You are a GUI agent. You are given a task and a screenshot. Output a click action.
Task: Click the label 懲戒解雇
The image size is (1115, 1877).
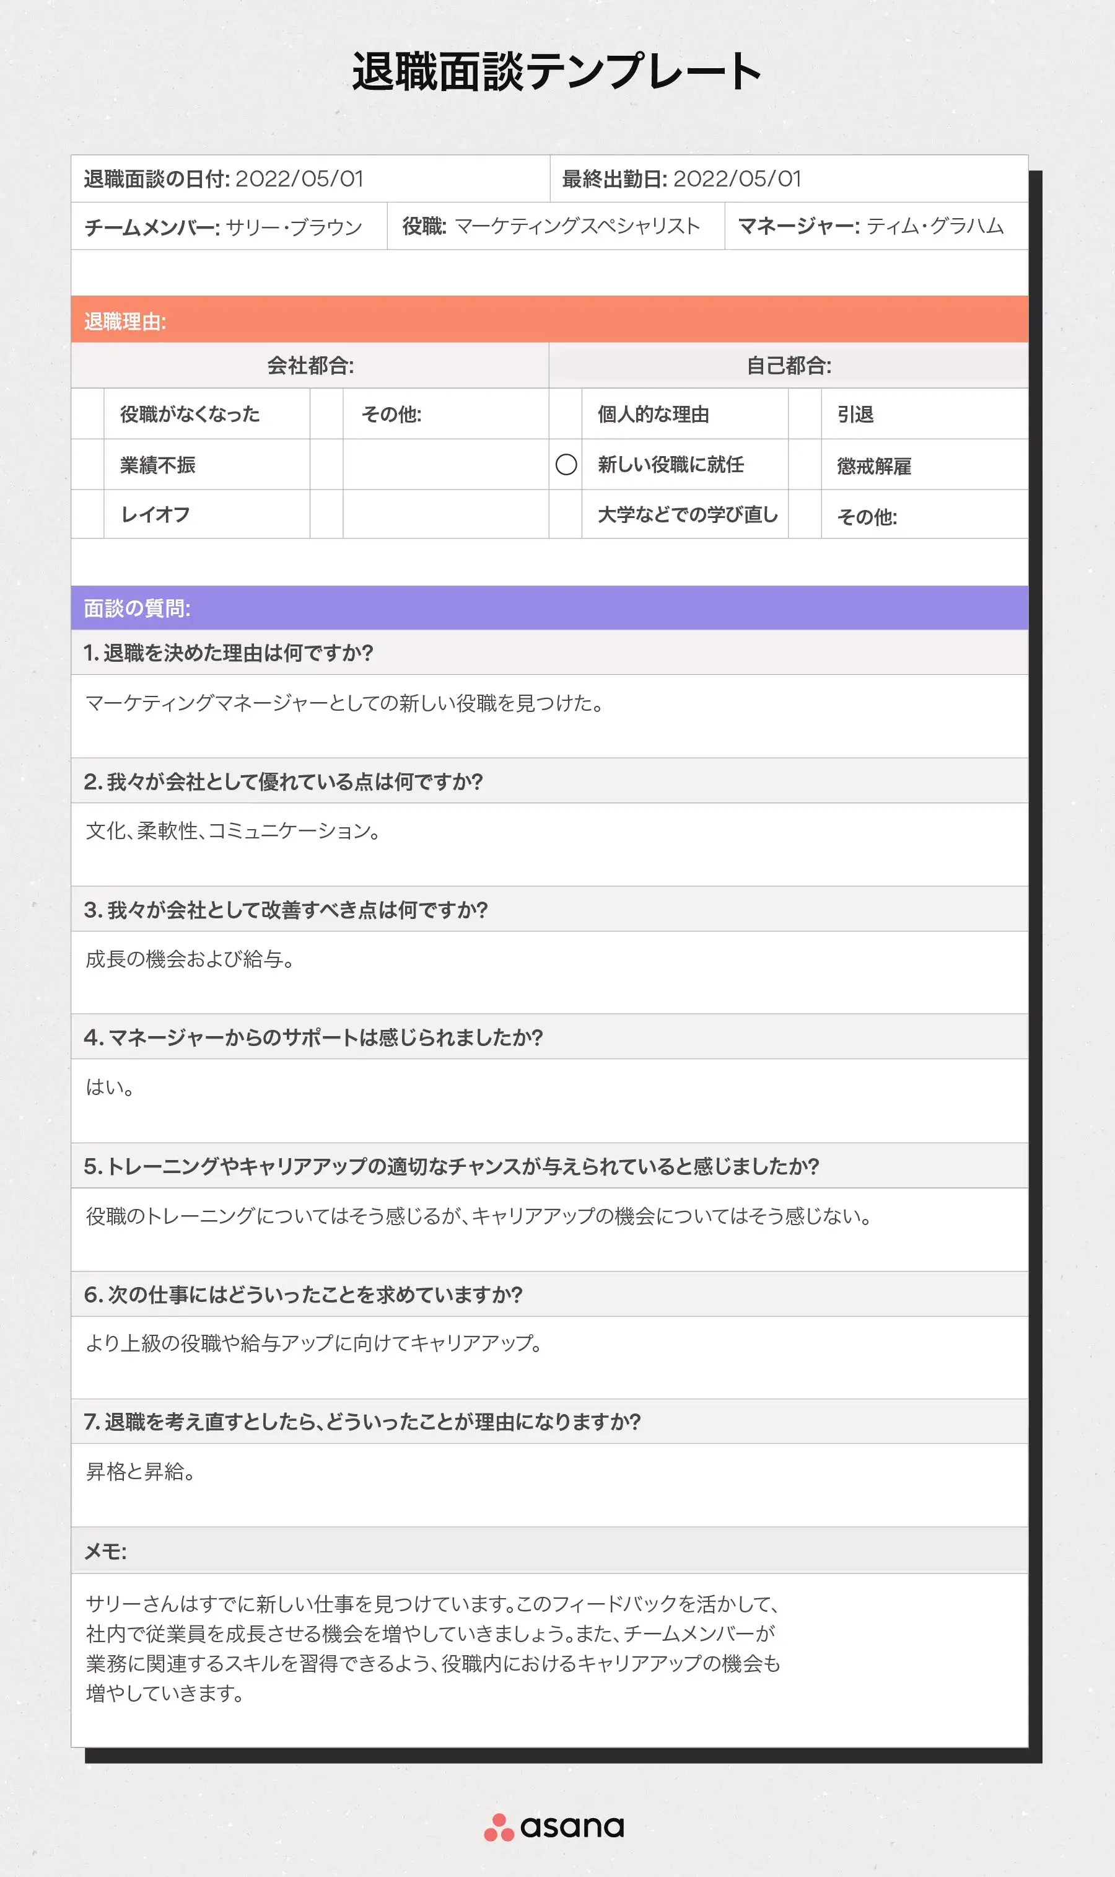coord(874,466)
